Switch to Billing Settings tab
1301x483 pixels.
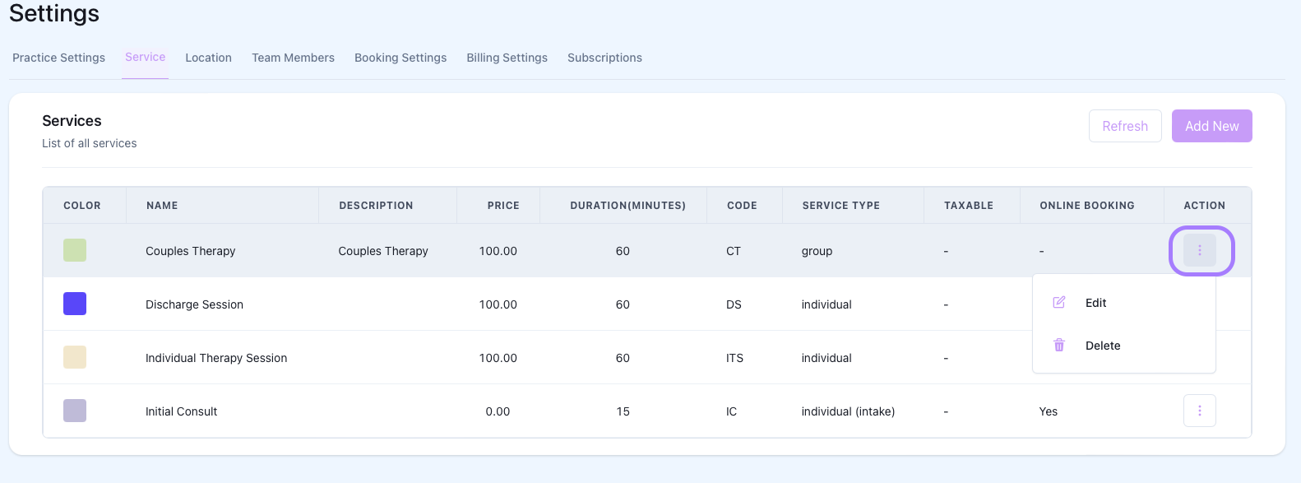507,58
